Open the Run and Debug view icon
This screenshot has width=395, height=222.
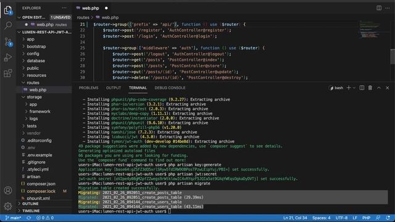coord(8,57)
